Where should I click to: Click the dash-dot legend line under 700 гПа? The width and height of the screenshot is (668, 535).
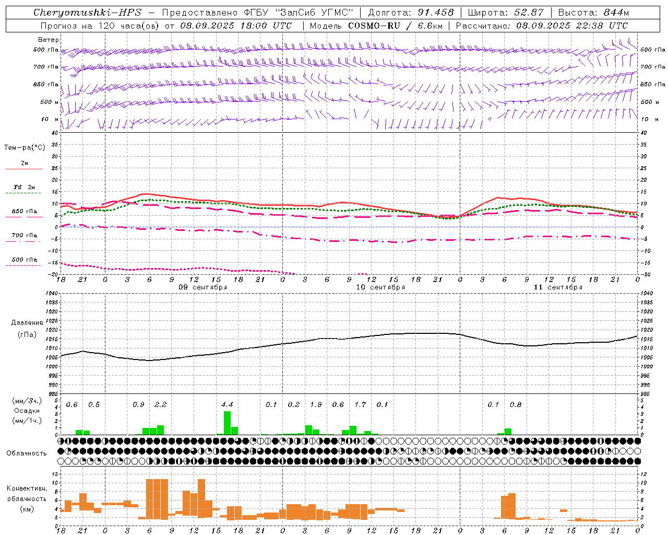(x=24, y=242)
